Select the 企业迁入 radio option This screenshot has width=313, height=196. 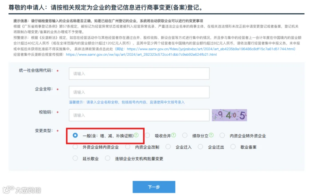[x=168, y=147]
